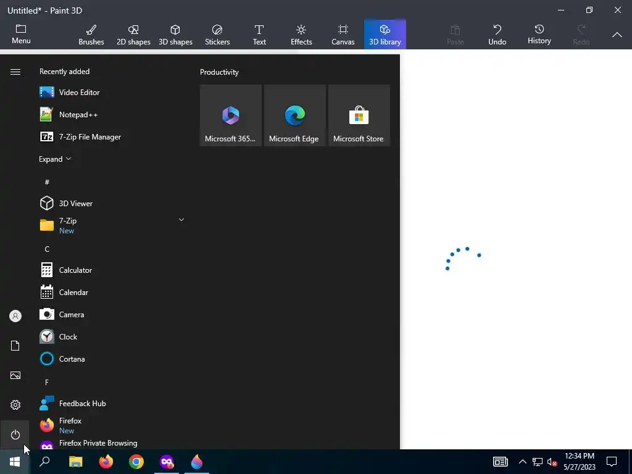Open the network status icon
Screen dimensions: 632x474
538,462
